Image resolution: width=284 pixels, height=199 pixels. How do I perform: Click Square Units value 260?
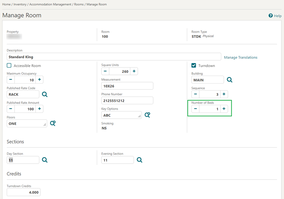pyautogui.click(x=120, y=71)
